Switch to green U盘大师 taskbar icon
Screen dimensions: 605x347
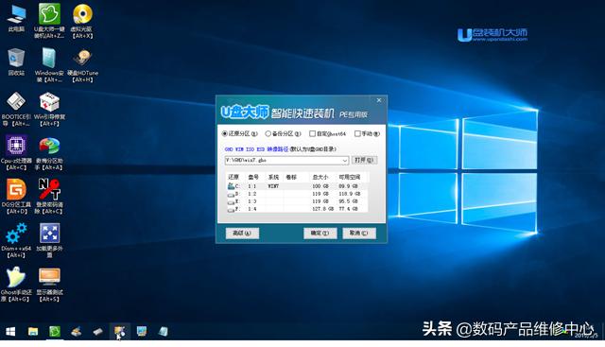pos(55,332)
